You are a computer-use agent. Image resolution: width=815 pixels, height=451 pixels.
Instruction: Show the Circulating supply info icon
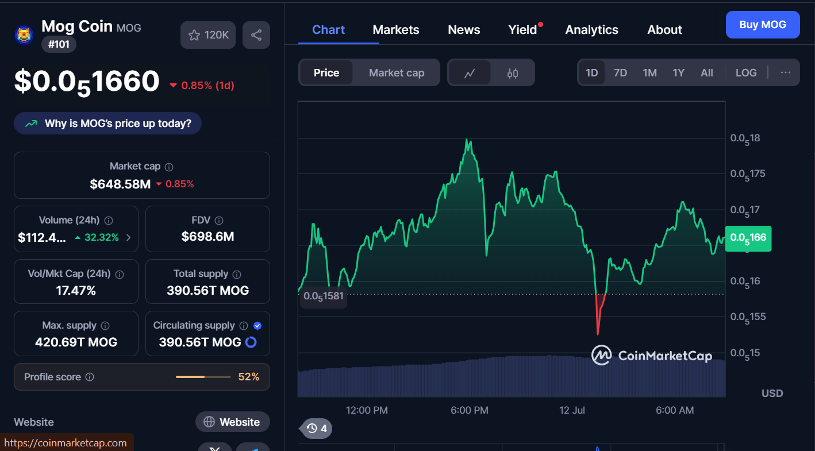click(244, 326)
